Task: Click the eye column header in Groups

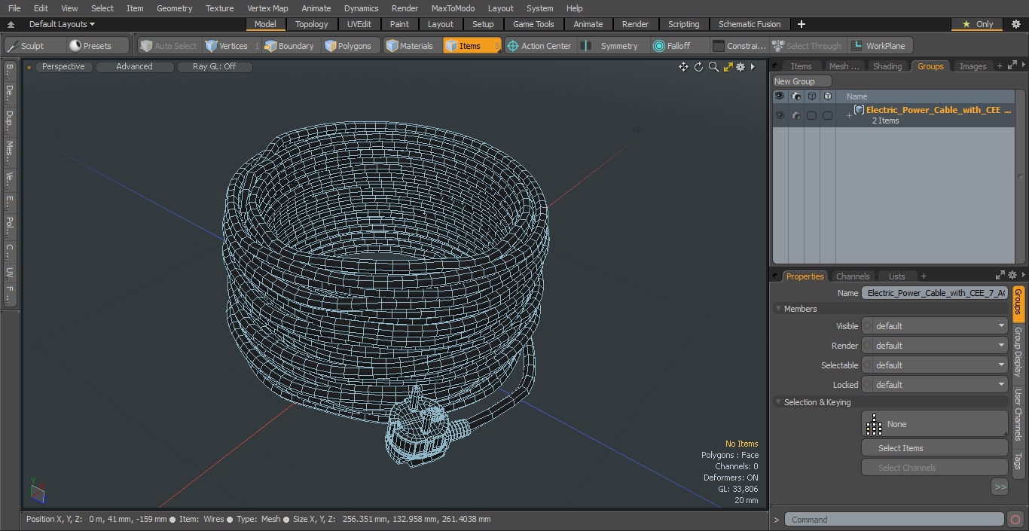Action: [x=780, y=96]
